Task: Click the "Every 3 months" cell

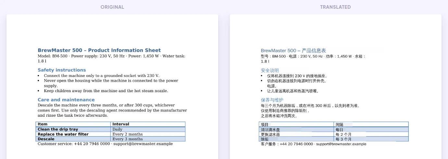Action: 148,139
